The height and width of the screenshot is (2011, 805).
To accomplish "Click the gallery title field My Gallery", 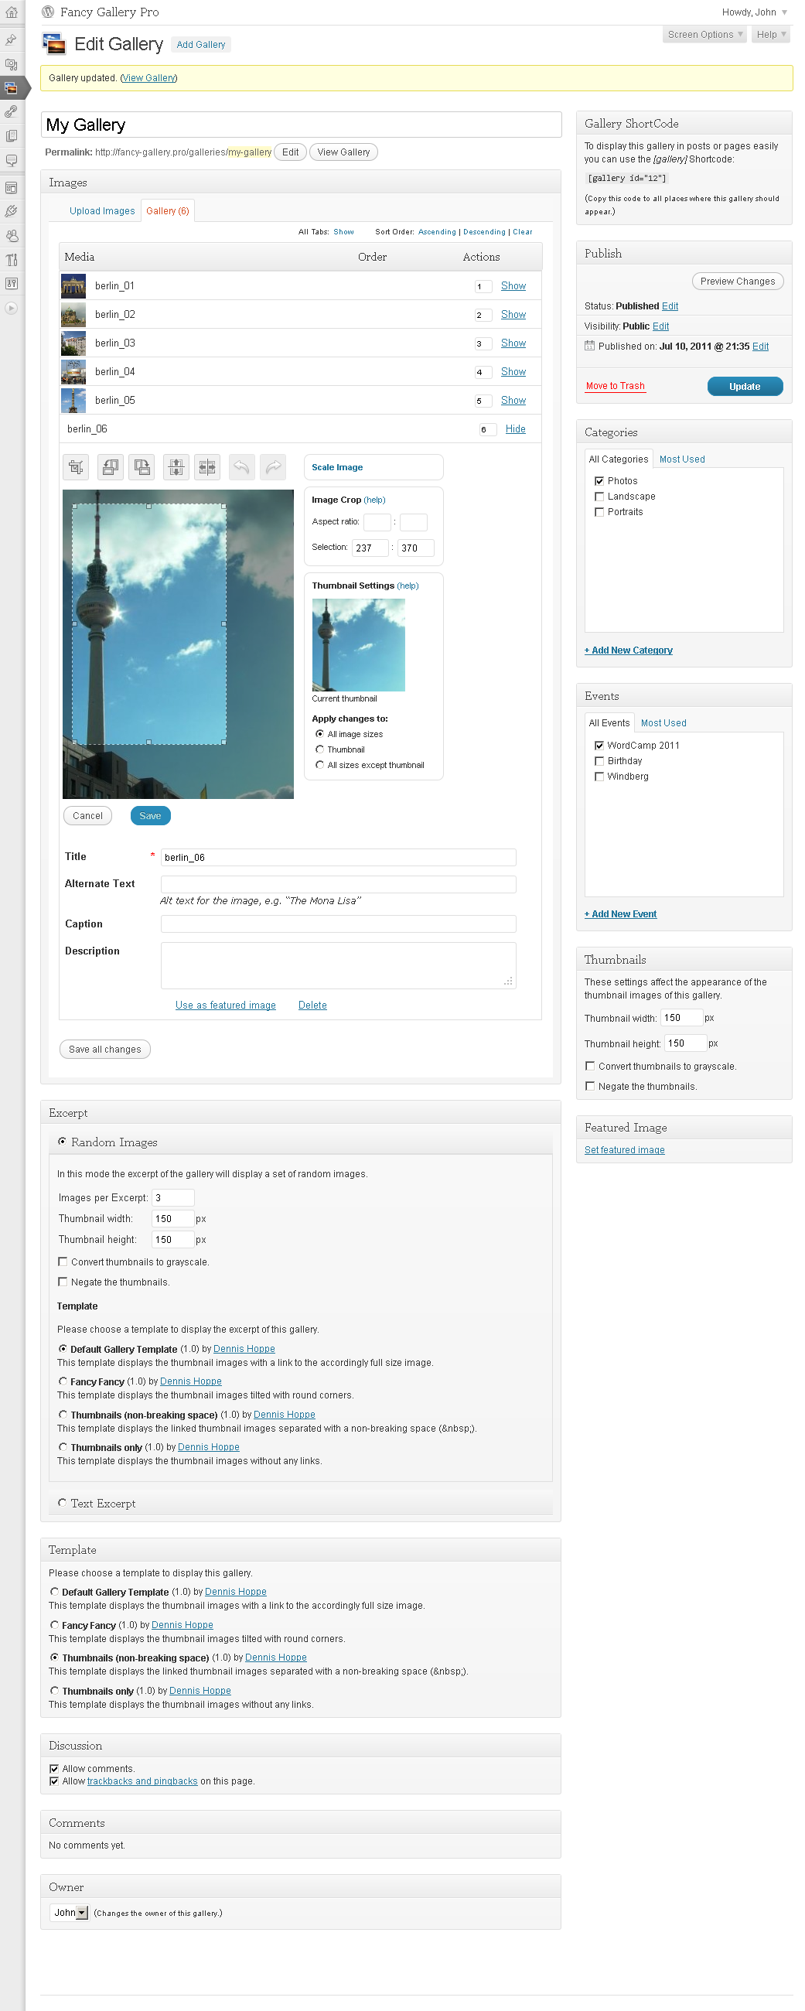I will pyautogui.click(x=302, y=125).
